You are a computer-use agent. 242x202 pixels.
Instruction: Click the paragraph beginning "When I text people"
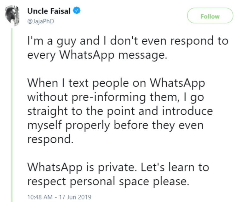(120, 111)
